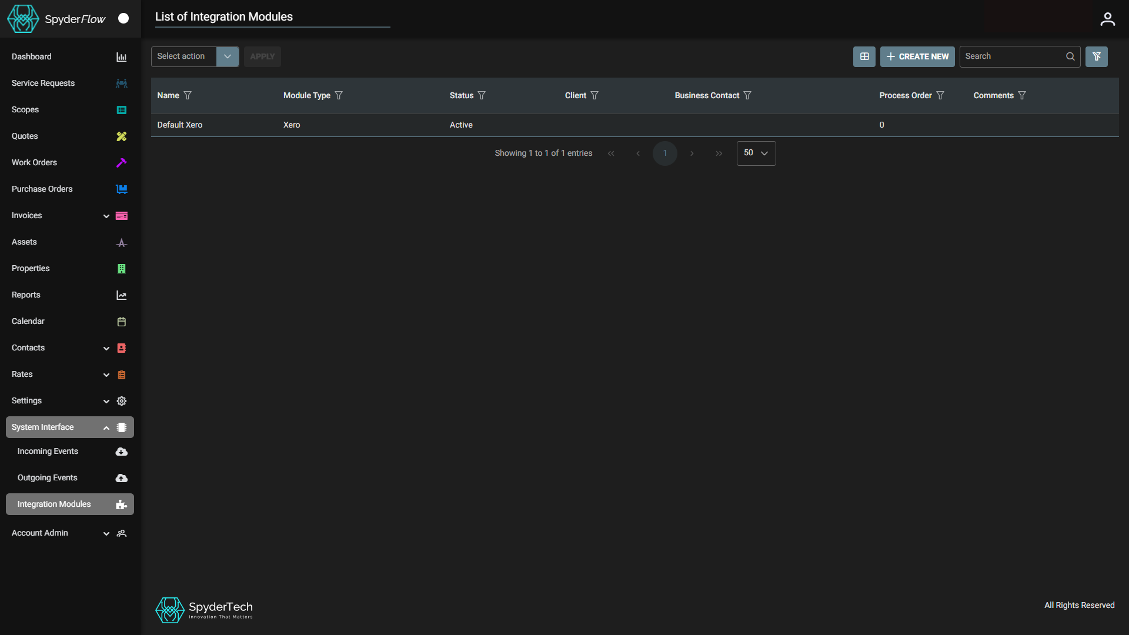
Task: Open the Select action dropdown arrow
Action: 228,56
